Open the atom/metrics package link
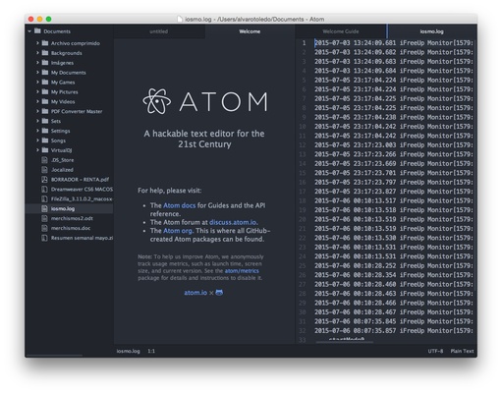The image size is (502, 393). click(242, 271)
